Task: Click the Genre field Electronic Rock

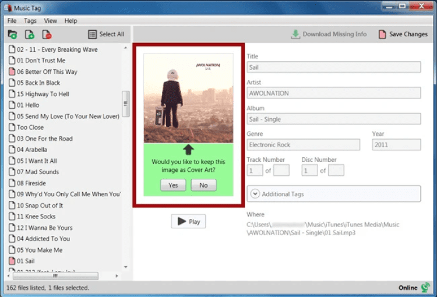Action: (x=303, y=144)
